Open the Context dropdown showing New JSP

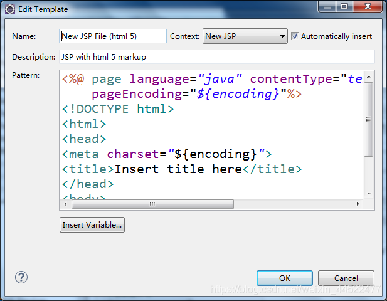[245, 36]
